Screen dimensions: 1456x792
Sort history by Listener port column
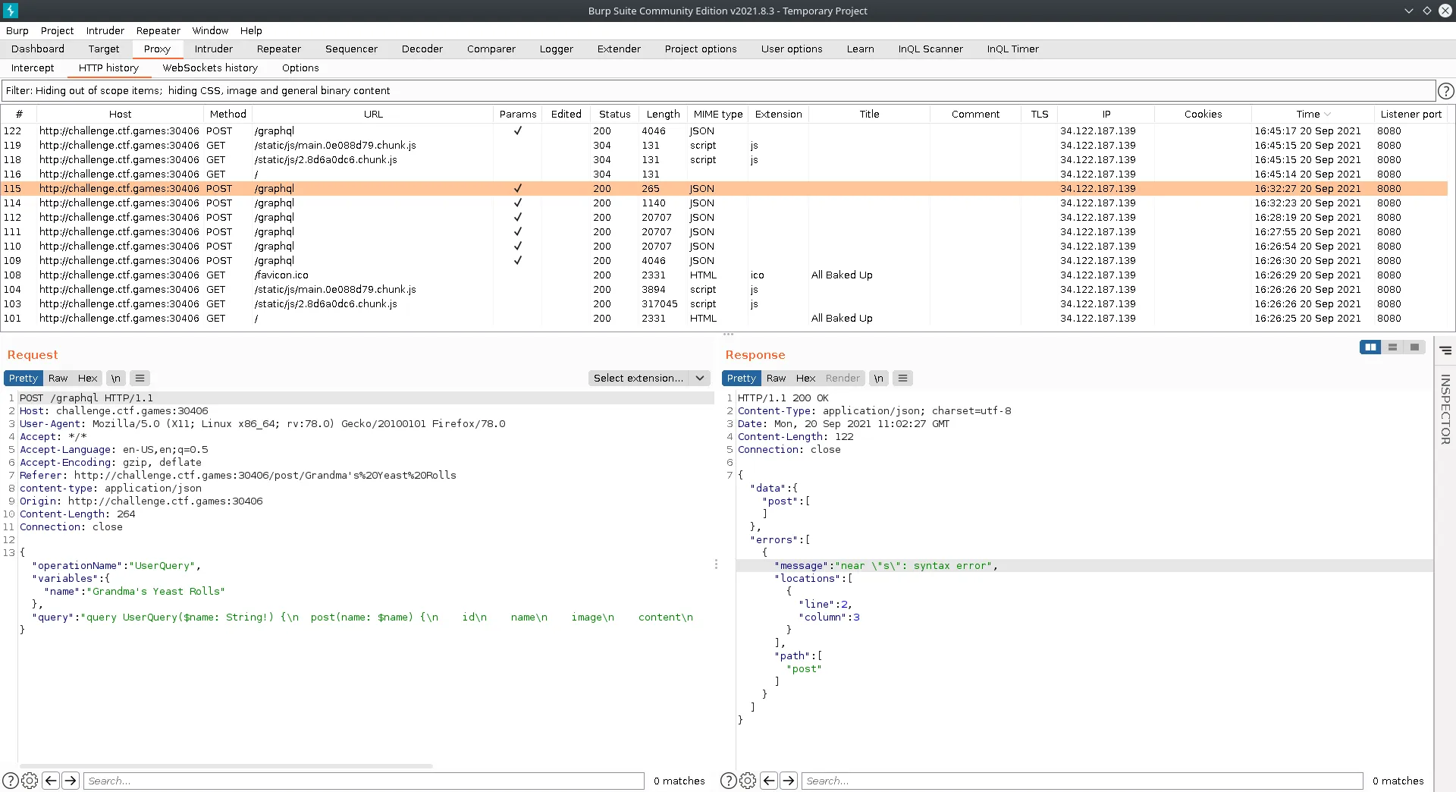point(1410,115)
